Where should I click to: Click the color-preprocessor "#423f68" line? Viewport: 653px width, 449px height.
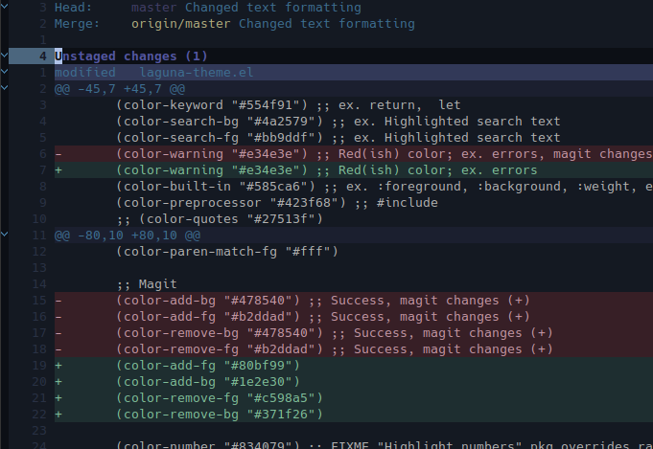277,203
